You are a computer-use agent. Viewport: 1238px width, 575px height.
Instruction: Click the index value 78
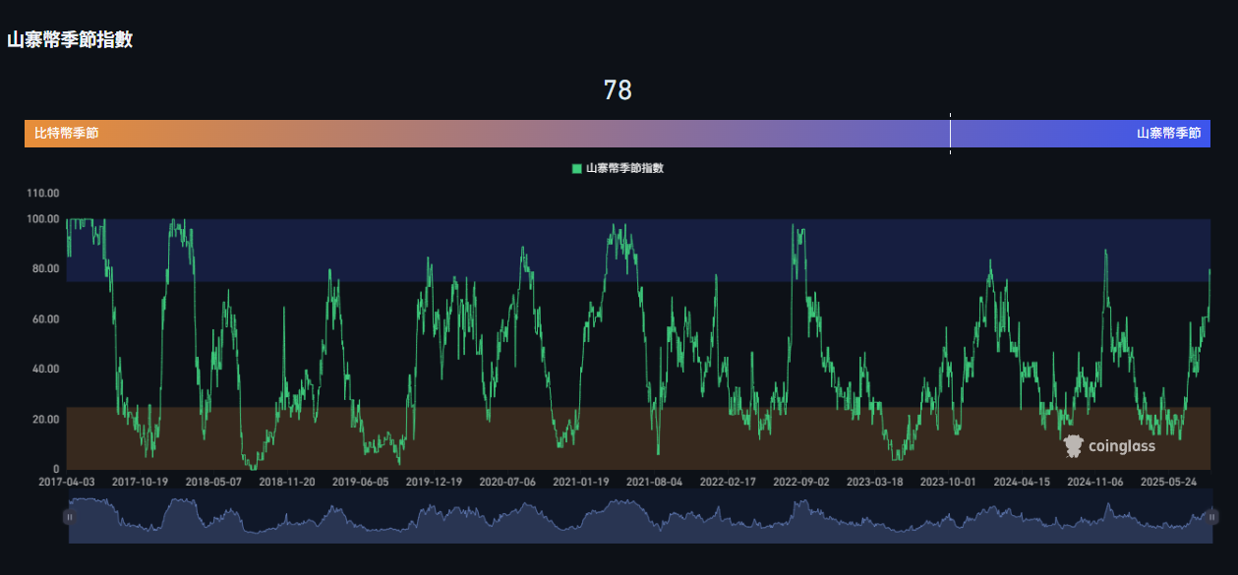tap(618, 90)
